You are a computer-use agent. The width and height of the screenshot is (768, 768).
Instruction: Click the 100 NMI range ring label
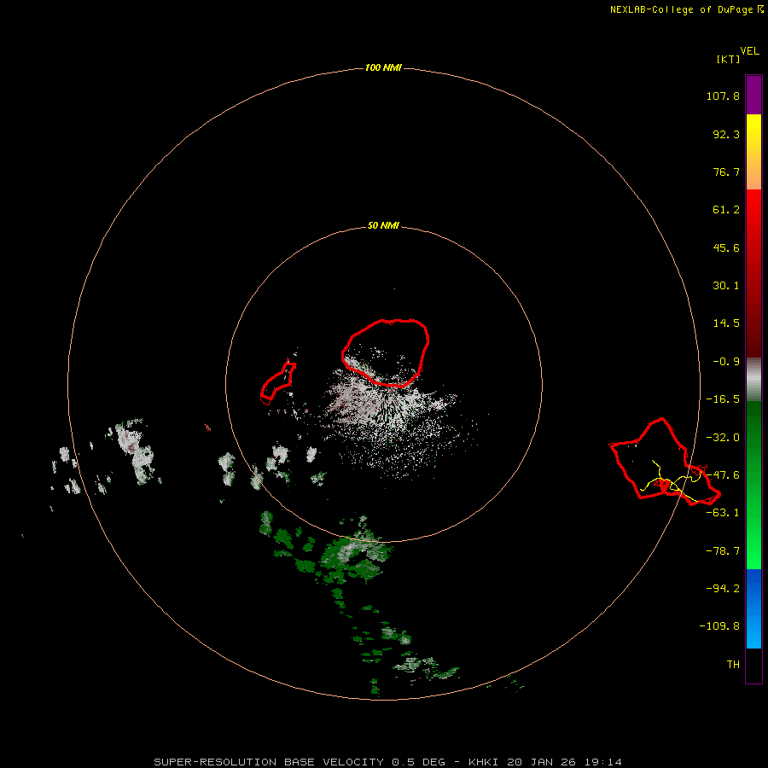tap(383, 67)
